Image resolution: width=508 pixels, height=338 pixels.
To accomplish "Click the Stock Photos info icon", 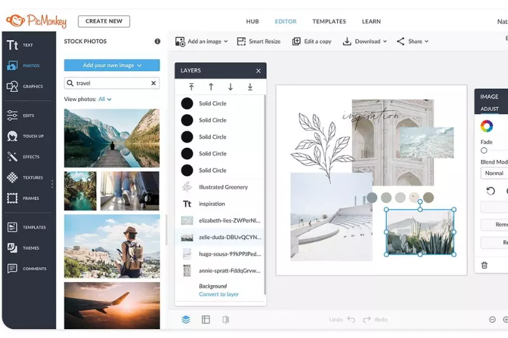I will click(157, 41).
